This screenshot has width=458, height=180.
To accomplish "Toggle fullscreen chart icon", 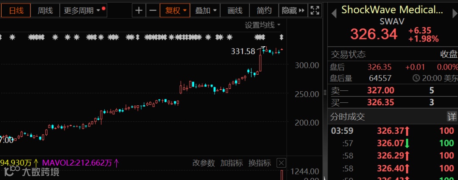I will coord(315,11).
